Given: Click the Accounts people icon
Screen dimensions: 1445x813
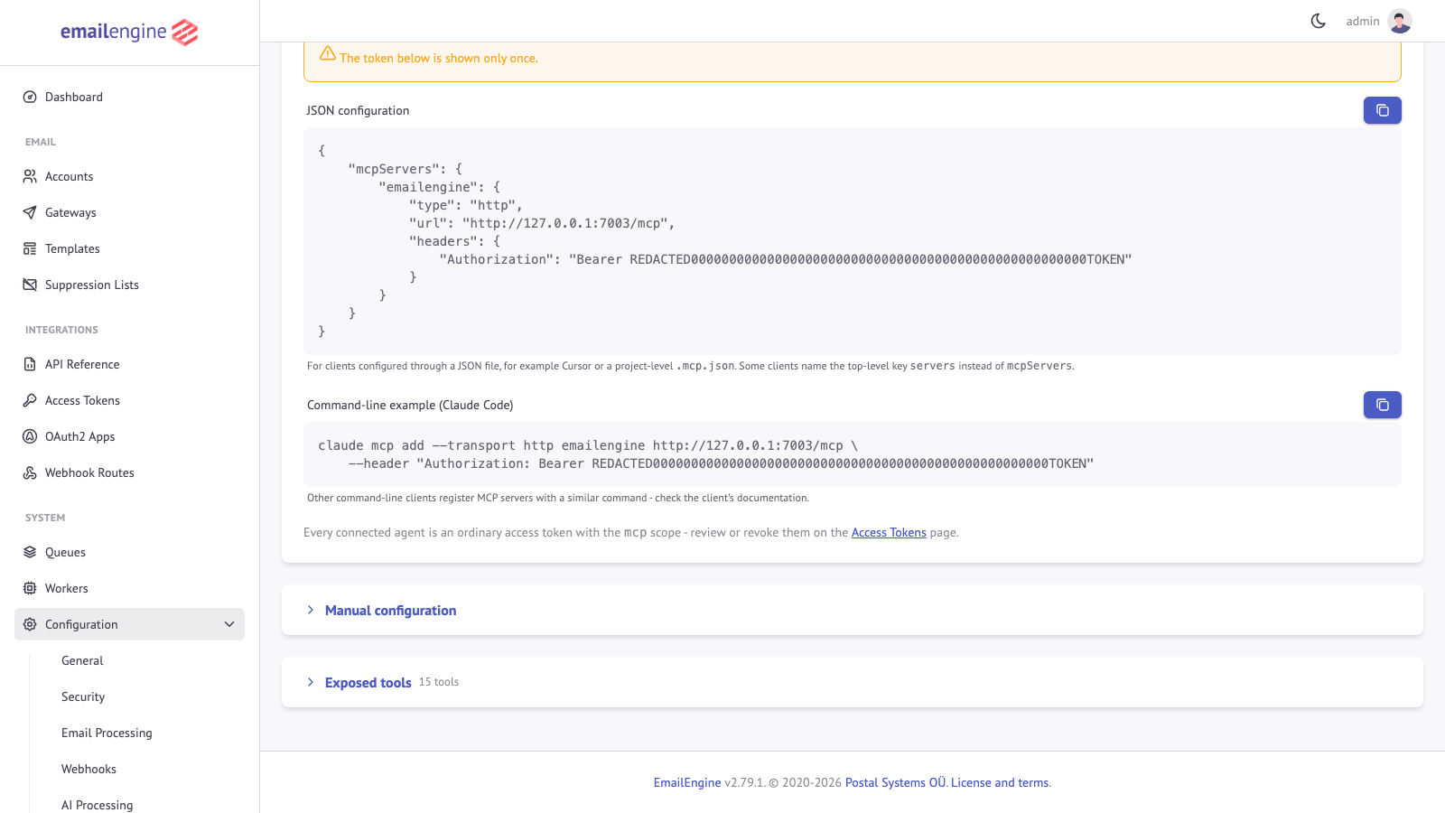Looking at the screenshot, I should click(30, 176).
